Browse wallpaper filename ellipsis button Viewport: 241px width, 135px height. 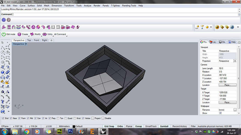[235, 110]
